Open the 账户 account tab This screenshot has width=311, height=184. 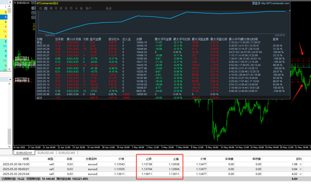tap(88, 8)
